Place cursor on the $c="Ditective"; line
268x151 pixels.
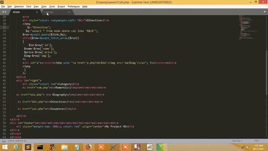coord(39,27)
